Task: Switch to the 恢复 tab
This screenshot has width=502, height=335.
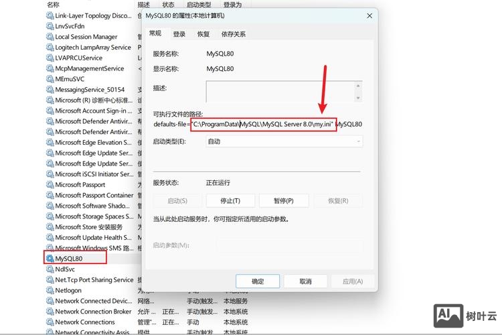Action: pos(203,34)
